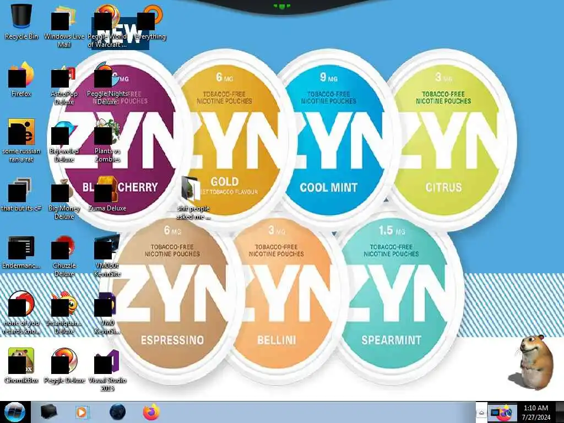The height and width of the screenshot is (423, 564).
Task: Open 'that but its c#' icon
Action: (x=21, y=194)
